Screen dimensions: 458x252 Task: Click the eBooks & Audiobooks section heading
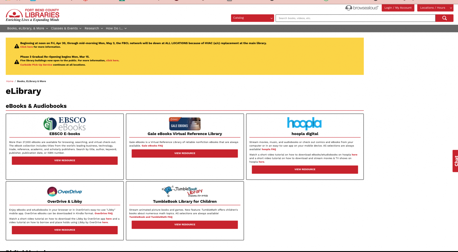pos(36,106)
